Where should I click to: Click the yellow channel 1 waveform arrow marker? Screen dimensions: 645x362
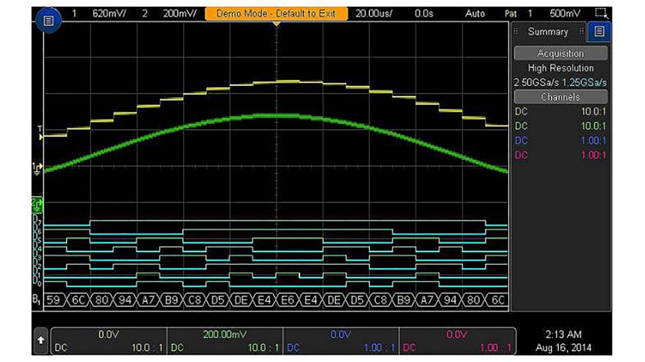point(41,138)
